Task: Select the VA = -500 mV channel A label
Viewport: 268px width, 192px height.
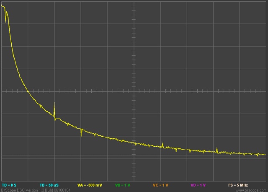Action: 90,185
